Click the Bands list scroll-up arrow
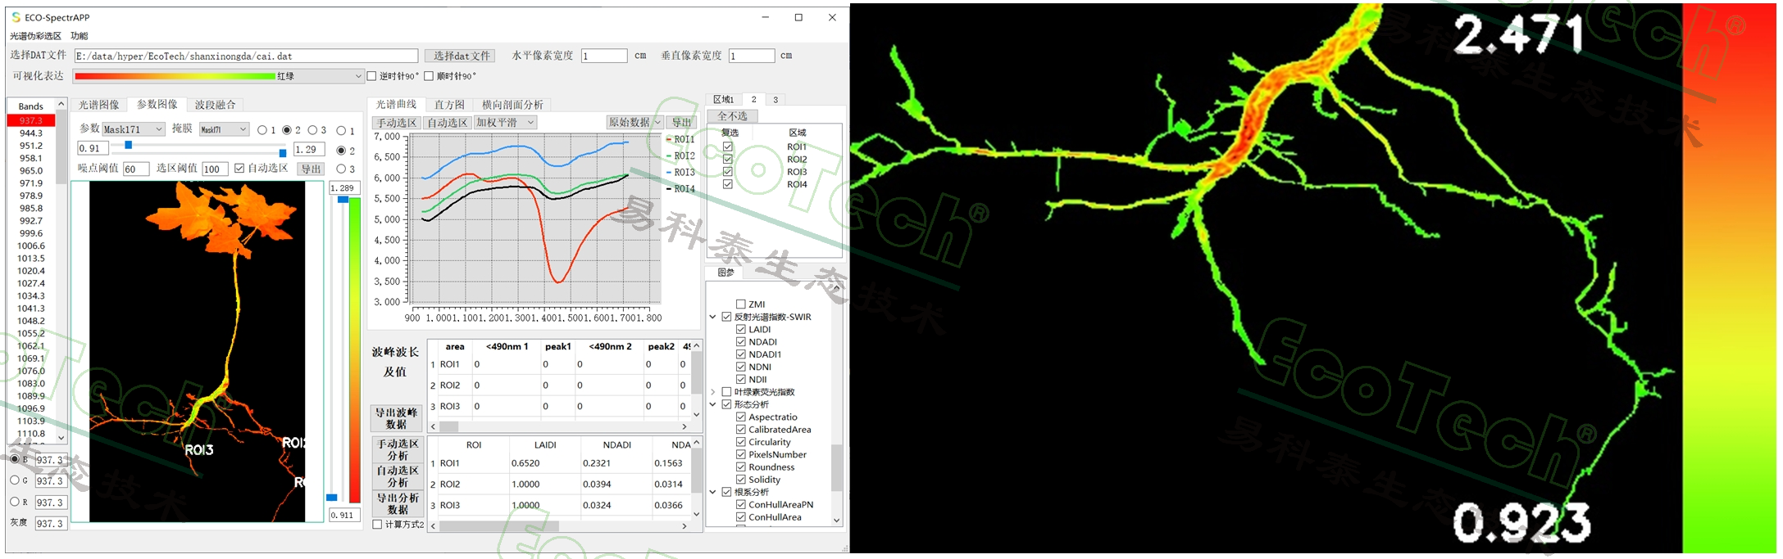This screenshot has width=1783, height=559. [x=61, y=104]
